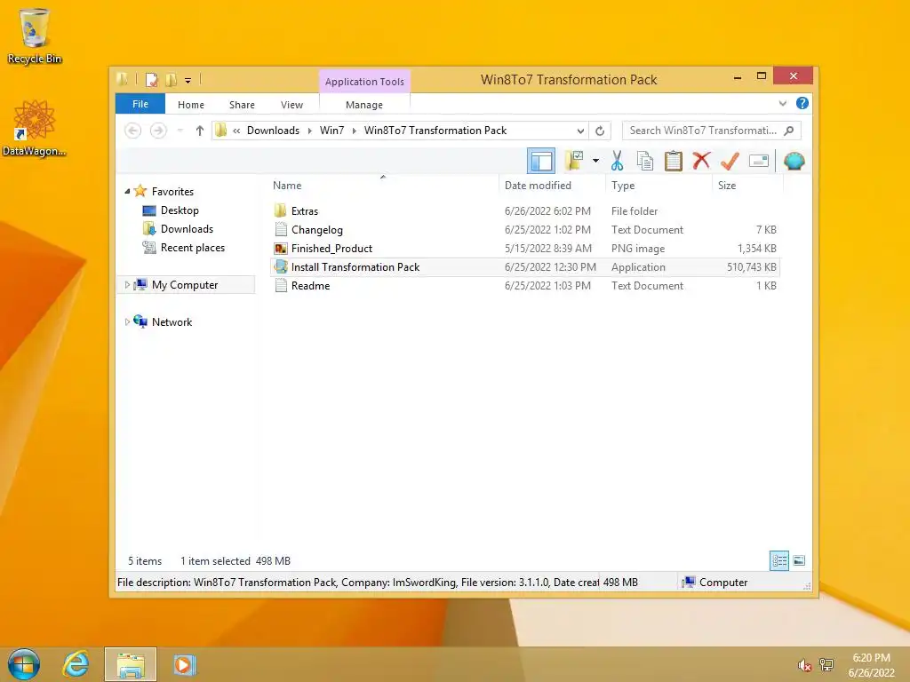This screenshot has width=910, height=682.
Task: Select the Changelog text document
Action: pos(526,230)
